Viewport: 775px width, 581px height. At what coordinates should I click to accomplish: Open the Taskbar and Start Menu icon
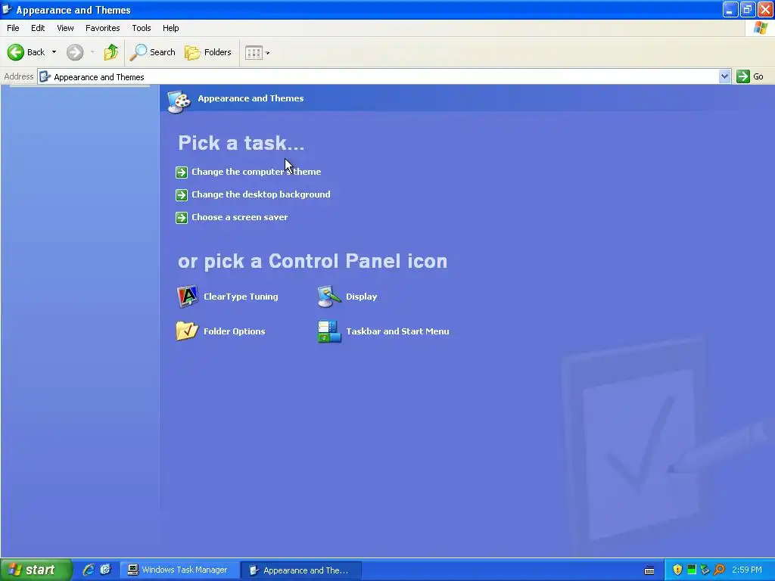coord(329,331)
